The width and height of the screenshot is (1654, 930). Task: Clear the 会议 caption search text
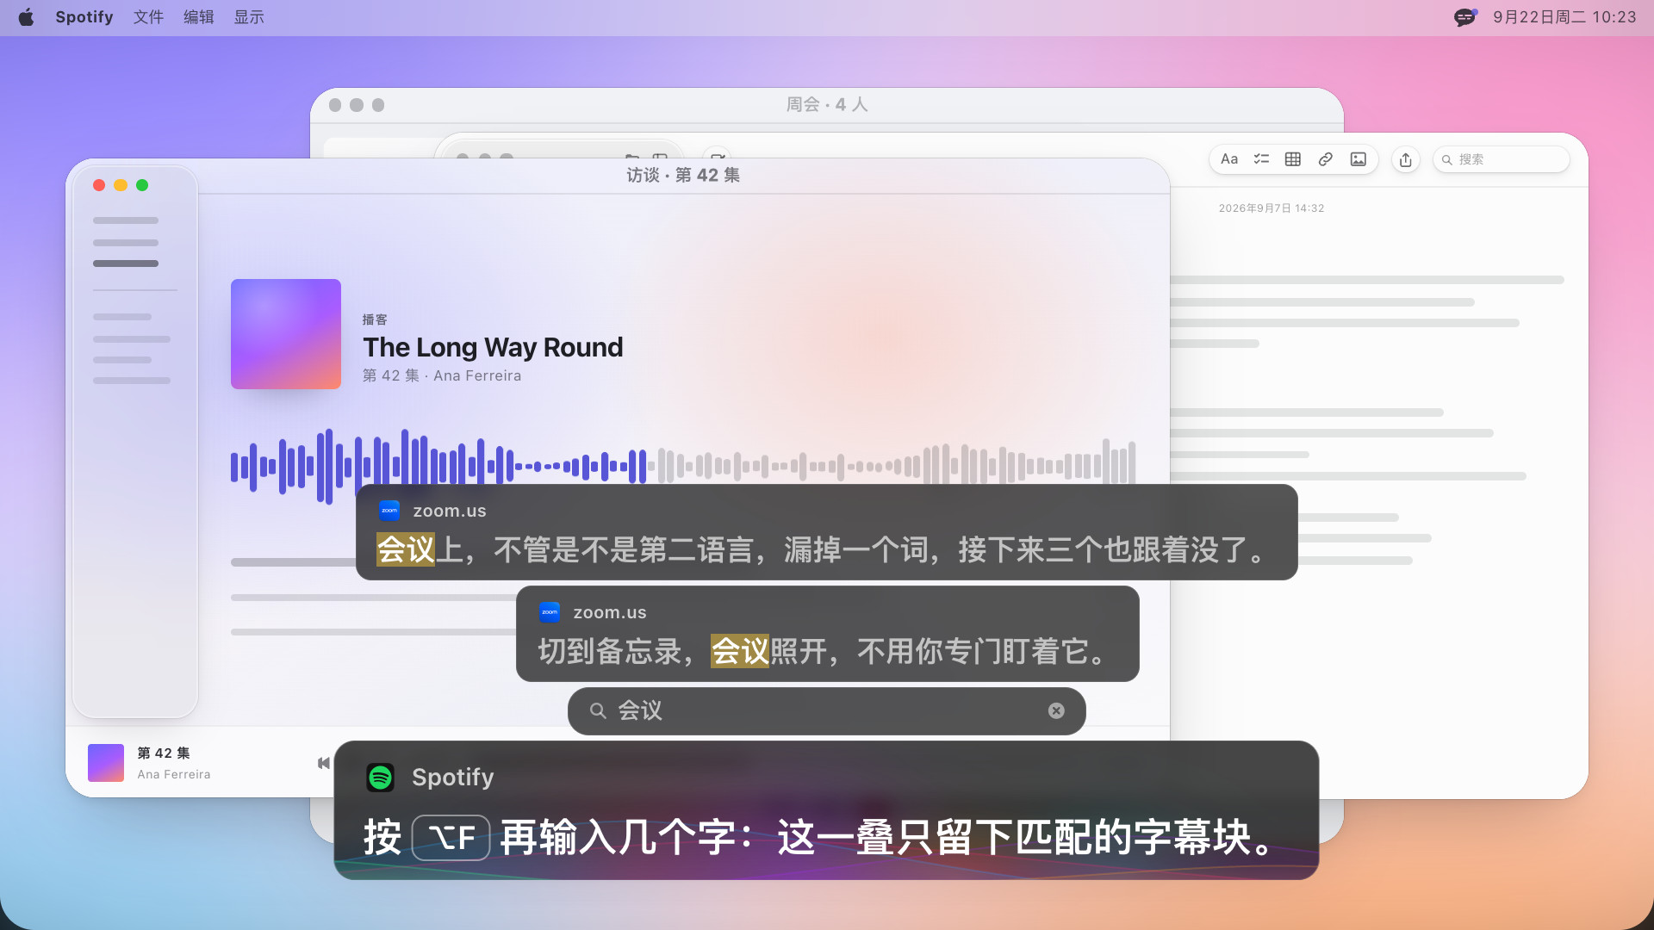(1056, 710)
